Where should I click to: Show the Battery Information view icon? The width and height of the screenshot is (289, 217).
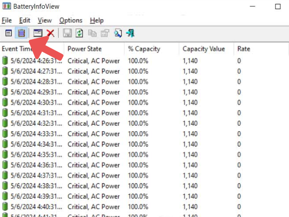pyautogui.click(x=9, y=33)
